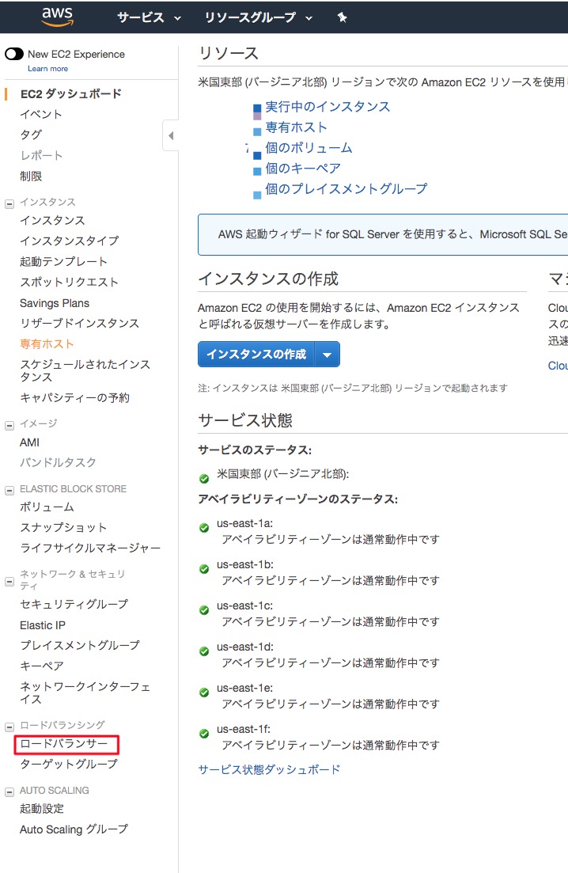Open イベント in the sidebar
The height and width of the screenshot is (873, 568).
pos(41,114)
